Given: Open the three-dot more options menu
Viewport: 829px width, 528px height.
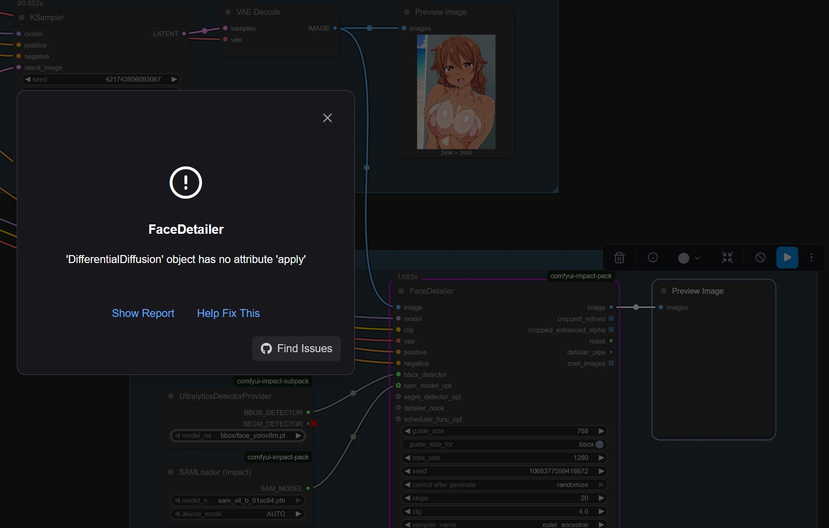Looking at the screenshot, I should pos(811,258).
